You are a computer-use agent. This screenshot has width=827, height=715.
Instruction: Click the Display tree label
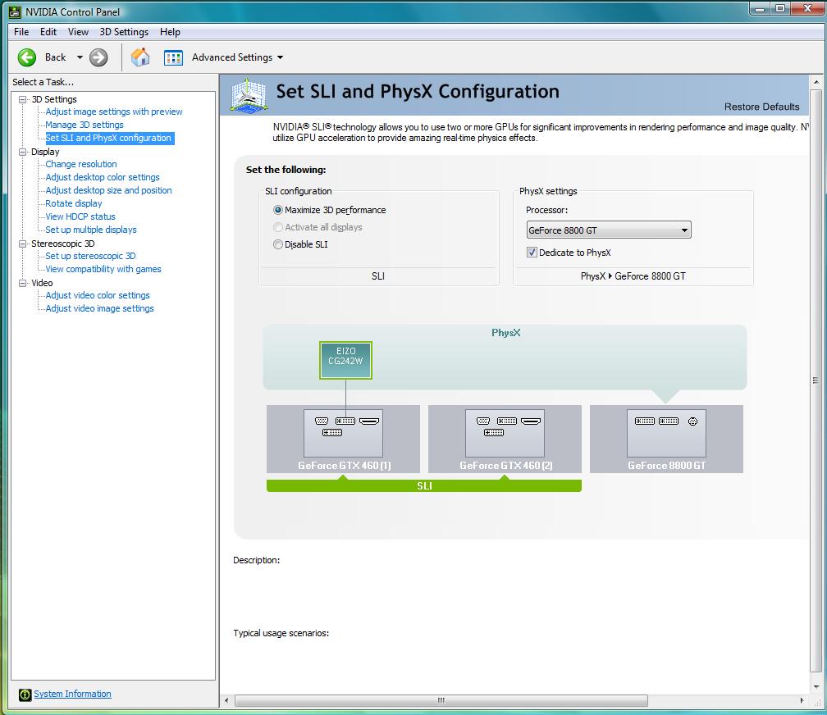(x=45, y=152)
